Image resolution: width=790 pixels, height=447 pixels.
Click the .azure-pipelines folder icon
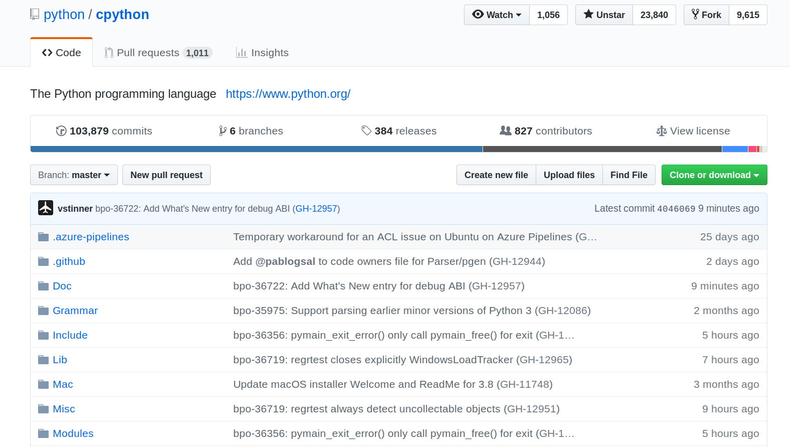(x=44, y=237)
